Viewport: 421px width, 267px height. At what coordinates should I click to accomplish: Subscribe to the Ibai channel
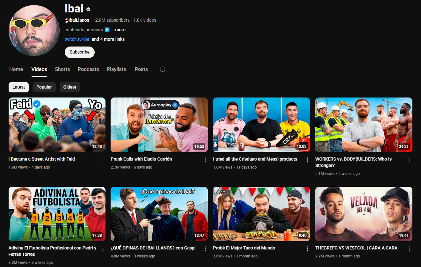tap(80, 52)
